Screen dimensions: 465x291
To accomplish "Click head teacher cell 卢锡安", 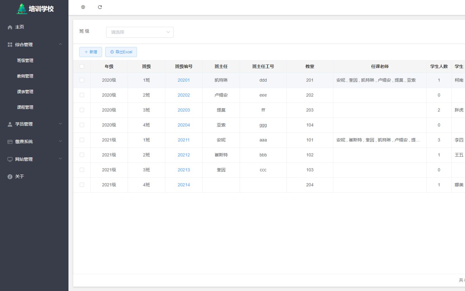I will pyautogui.click(x=221, y=95).
